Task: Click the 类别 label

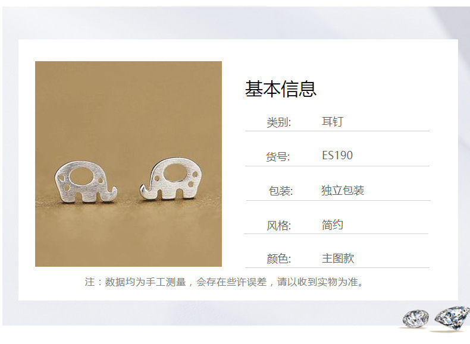Action: pos(279,122)
